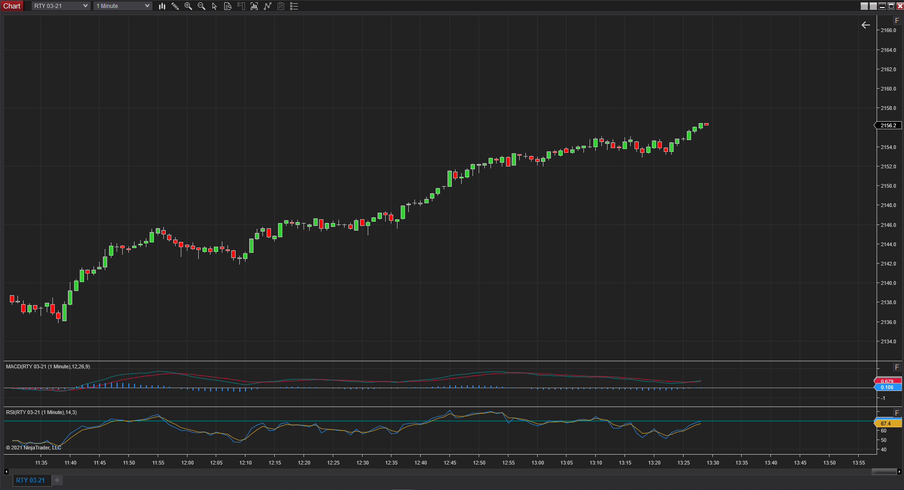The height and width of the screenshot is (490, 904).
Task: Open the indicators line icon
Action: [268, 6]
